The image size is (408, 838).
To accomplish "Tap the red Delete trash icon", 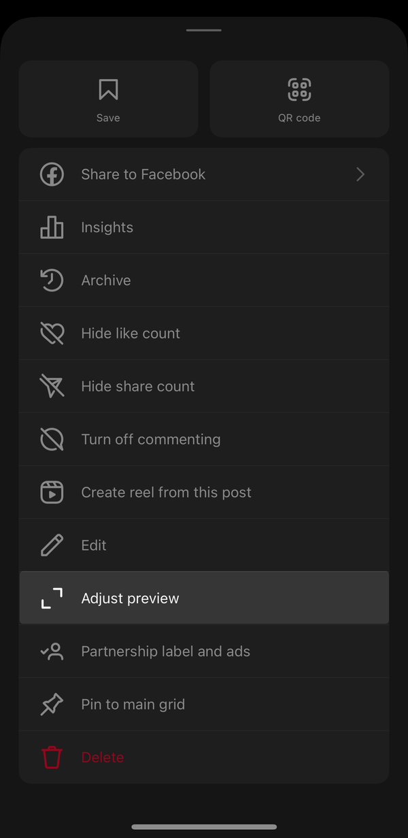I will (52, 757).
